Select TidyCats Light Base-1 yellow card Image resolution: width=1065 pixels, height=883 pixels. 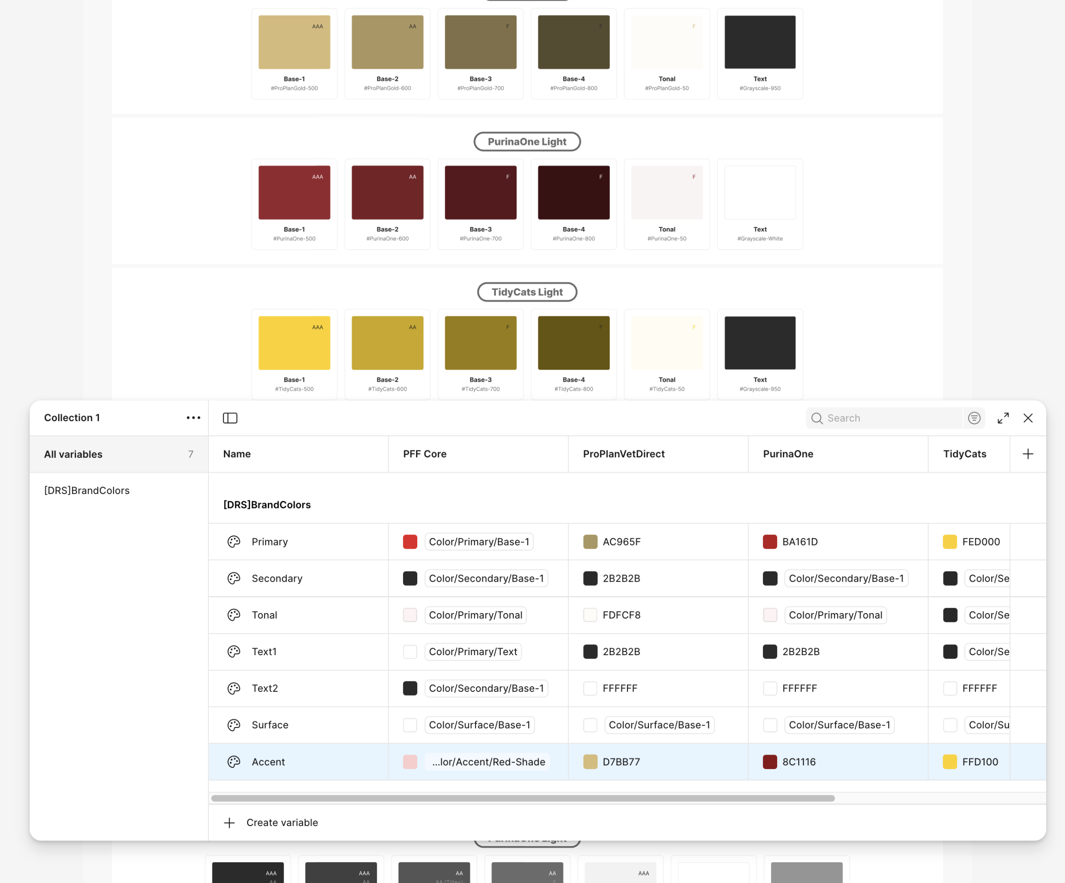tap(294, 354)
